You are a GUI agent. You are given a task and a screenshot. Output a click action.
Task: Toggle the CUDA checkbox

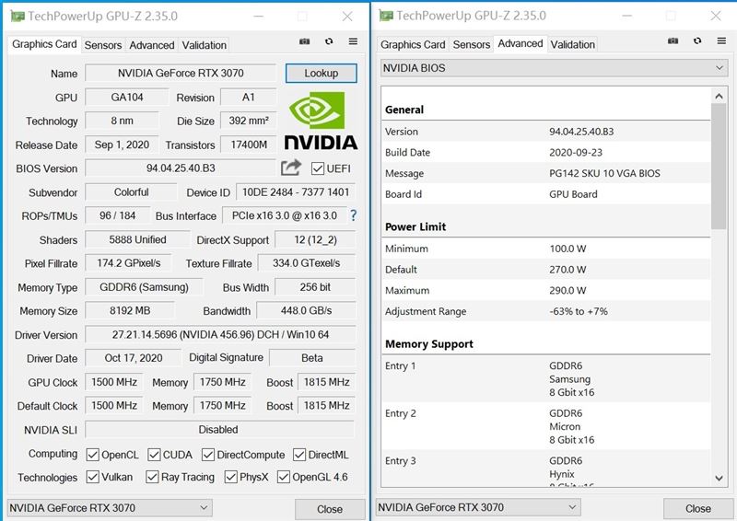(x=154, y=455)
